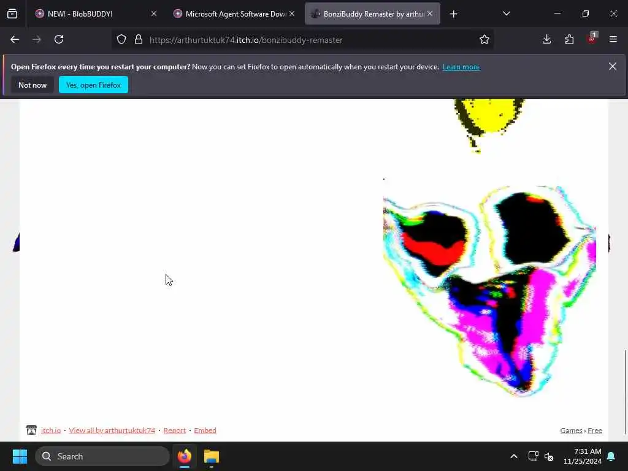Screen dimensions: 628x471
Task: Bookmark this page with the star
Action: click(484, 40)
